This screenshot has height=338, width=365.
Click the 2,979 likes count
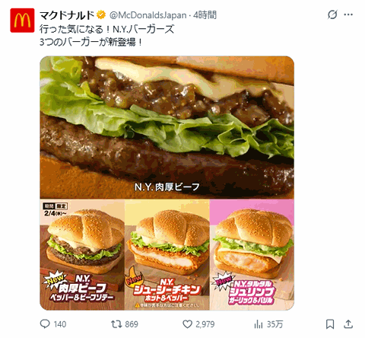tap(205, 324)
